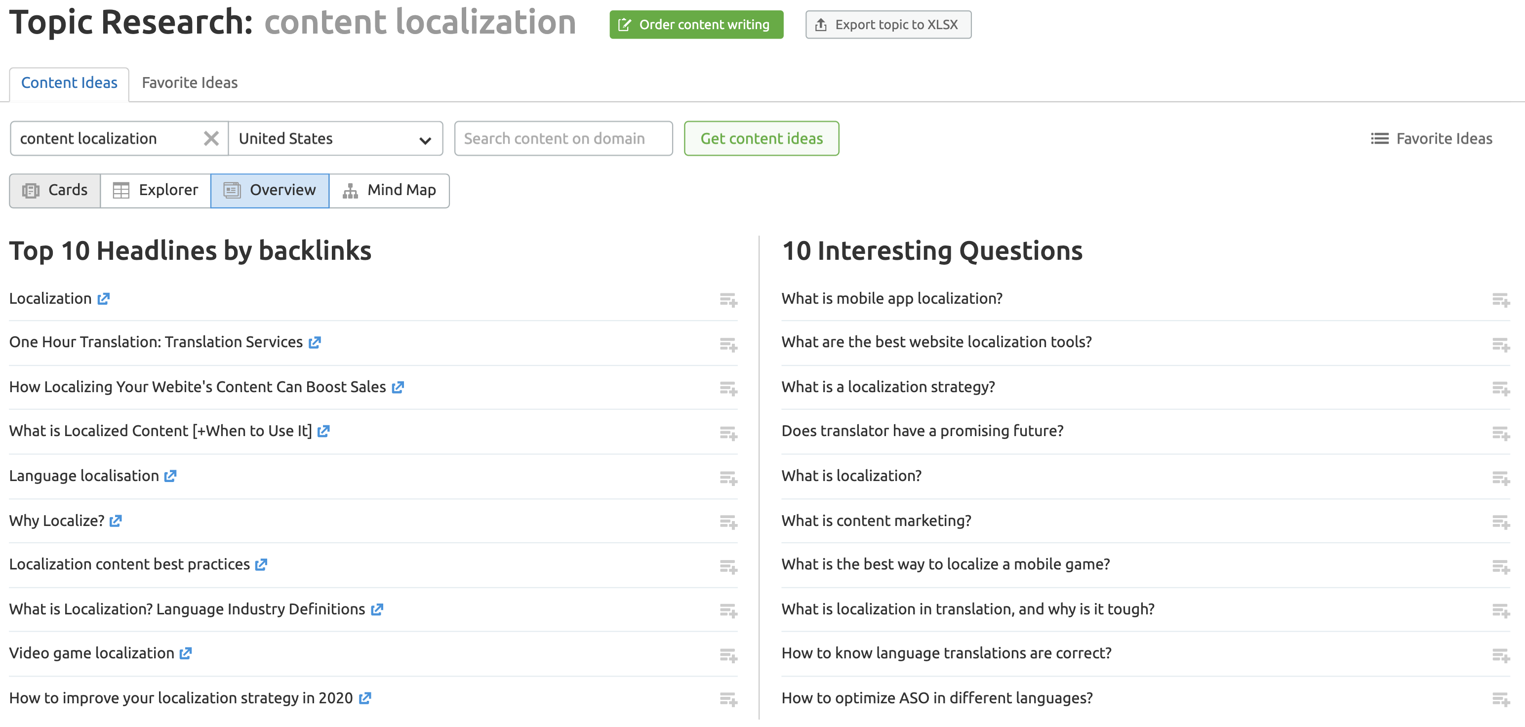This screenshot has height=727, width=1525.
Task: Select the Content Ideas tab
Action: [69, 83]
